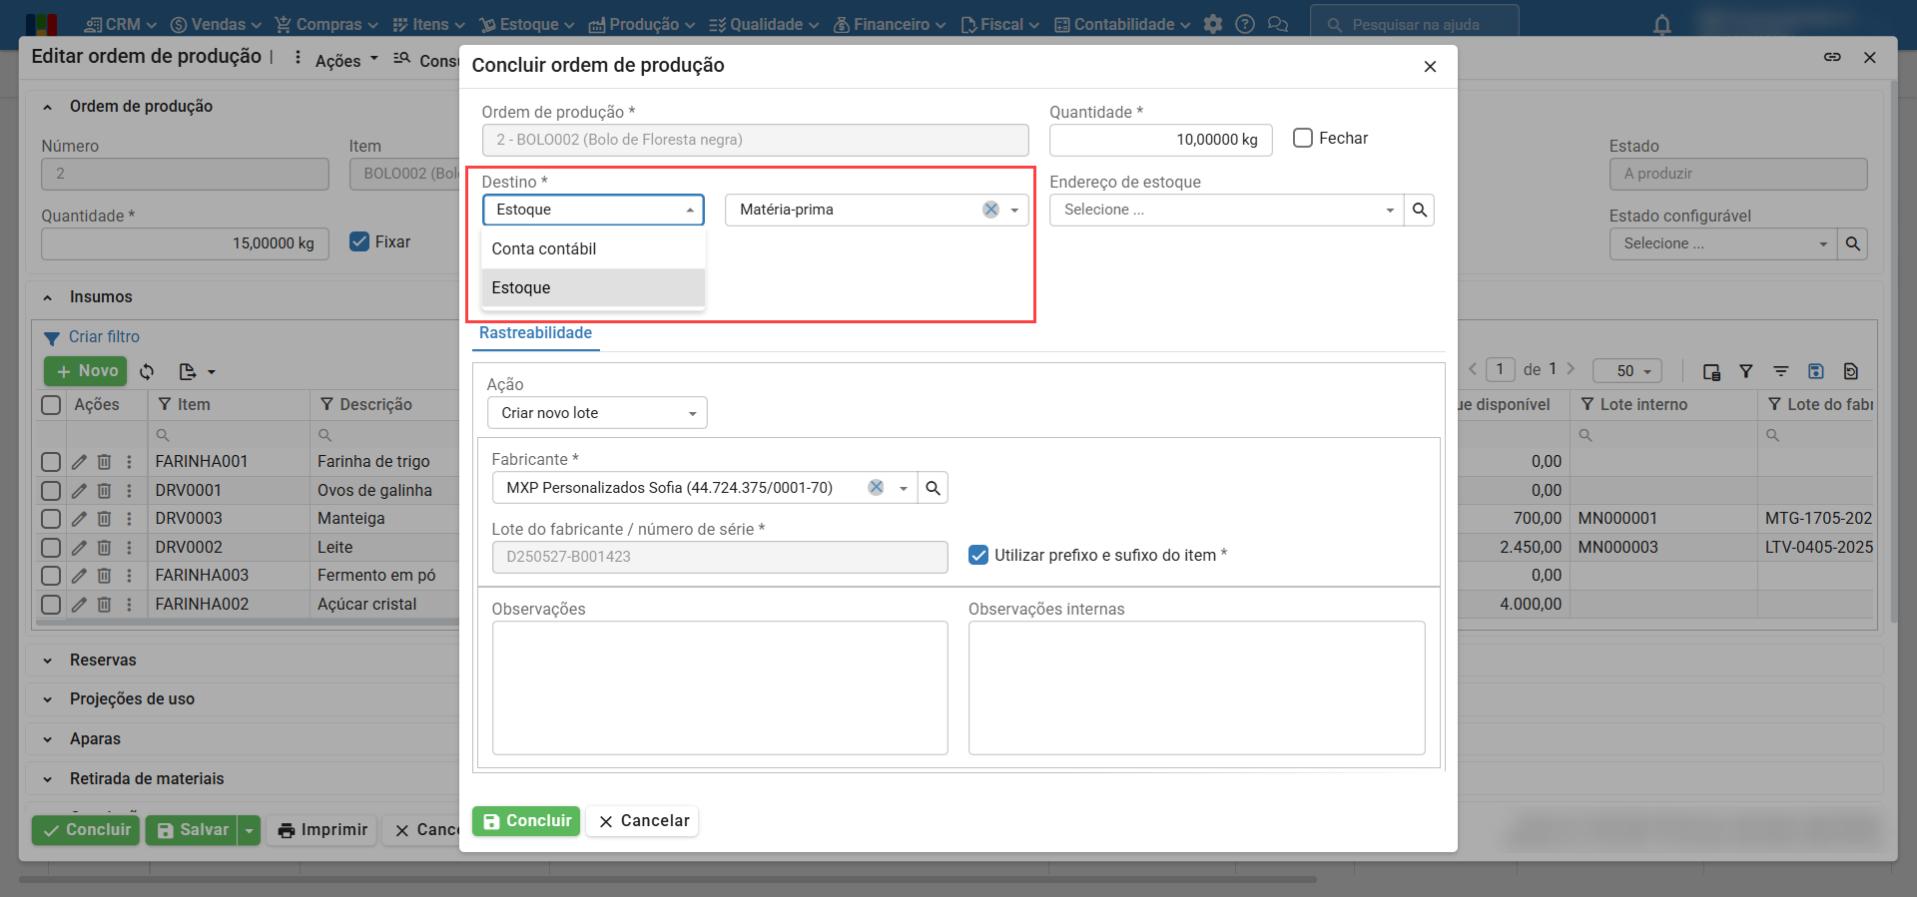Open more options for FARINHA002 row
This screenshot has width=1917, height=897.
click(x=129, y=605)
